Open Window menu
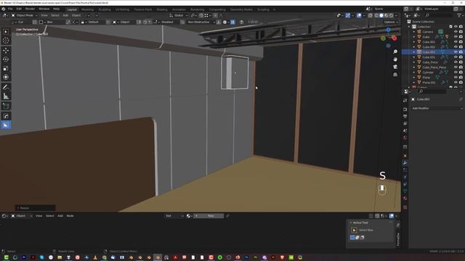 coord(44,9)
